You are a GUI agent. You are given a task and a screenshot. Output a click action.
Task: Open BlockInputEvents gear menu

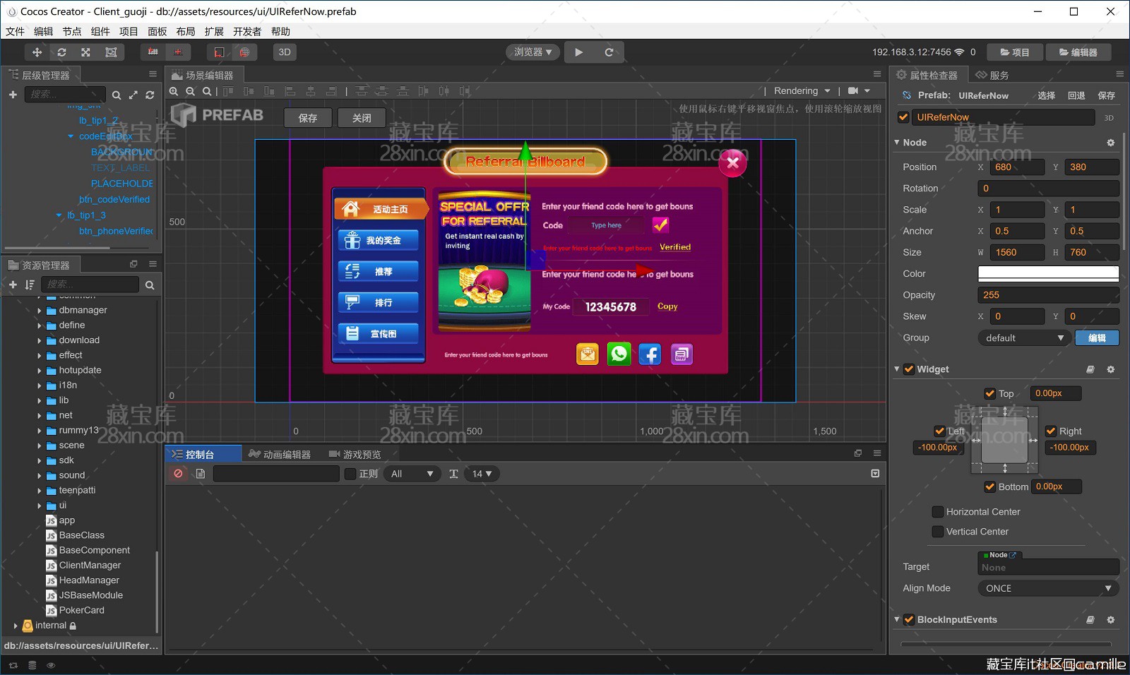tap(1110, 620)
